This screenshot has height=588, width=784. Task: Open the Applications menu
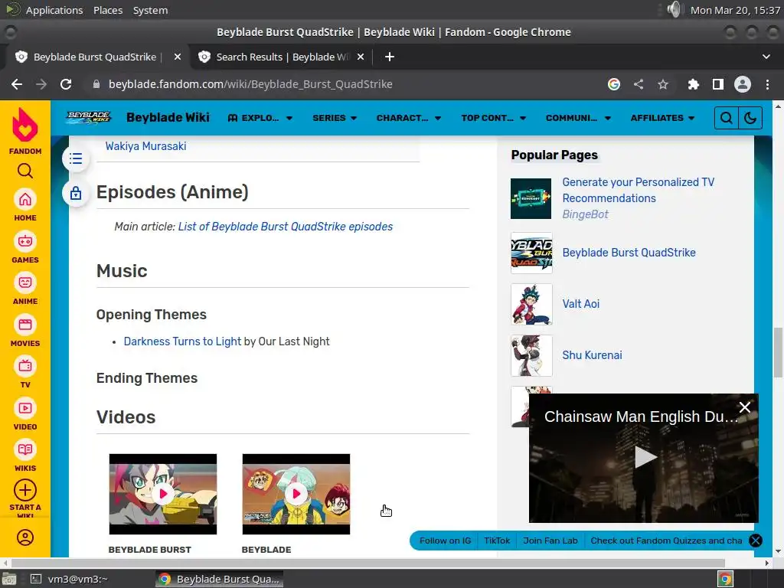[x=54, y=10]
